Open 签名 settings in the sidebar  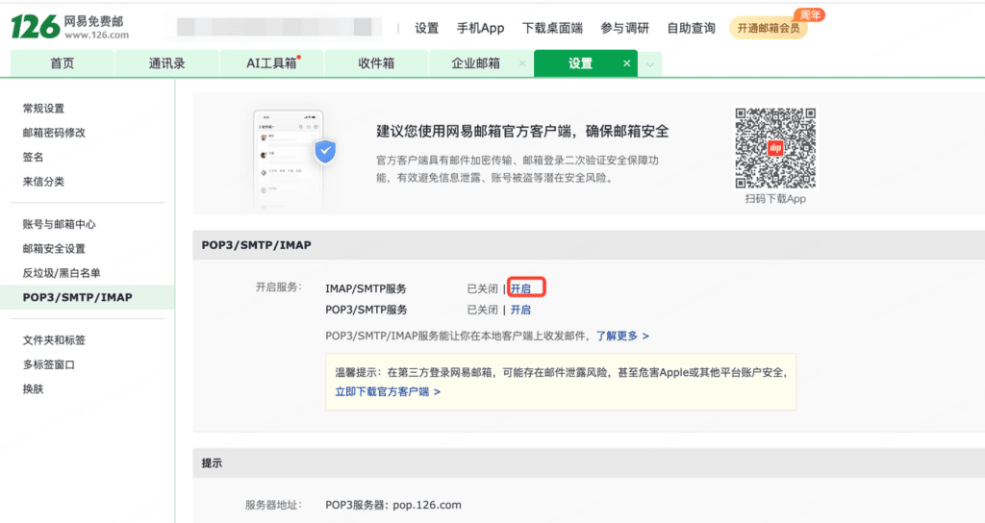[33, 157]
